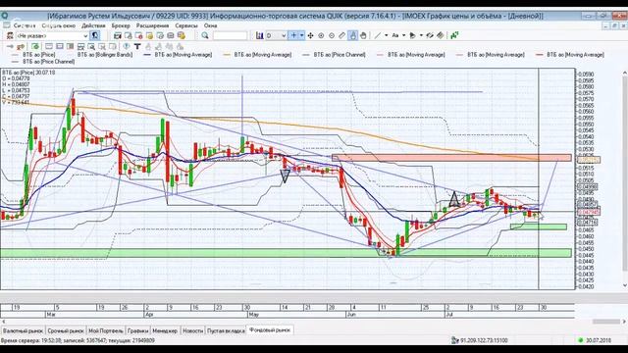This screenshot has width=628, height=353.
Task: Expand the Aa text tool dropdown arrow
Action: [x=403, y=35]
